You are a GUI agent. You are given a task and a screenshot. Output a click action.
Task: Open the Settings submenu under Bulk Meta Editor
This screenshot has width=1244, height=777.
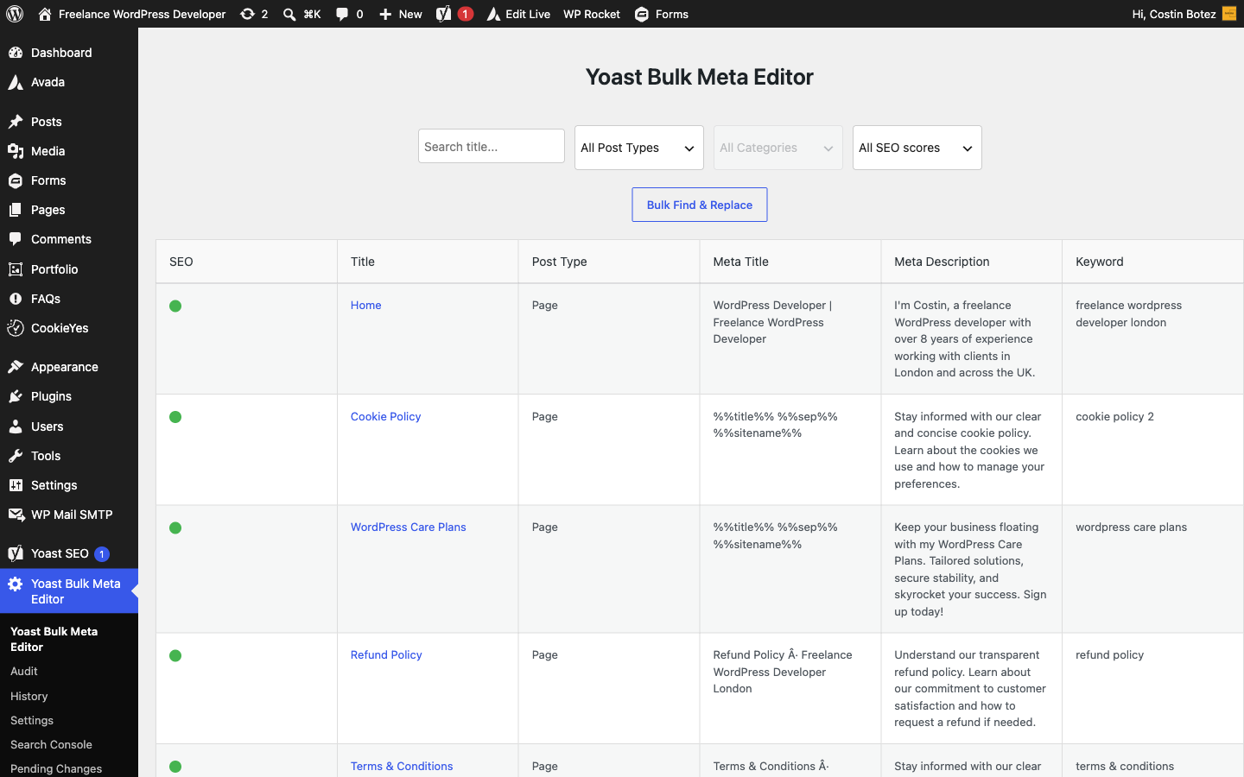point(32,720)
